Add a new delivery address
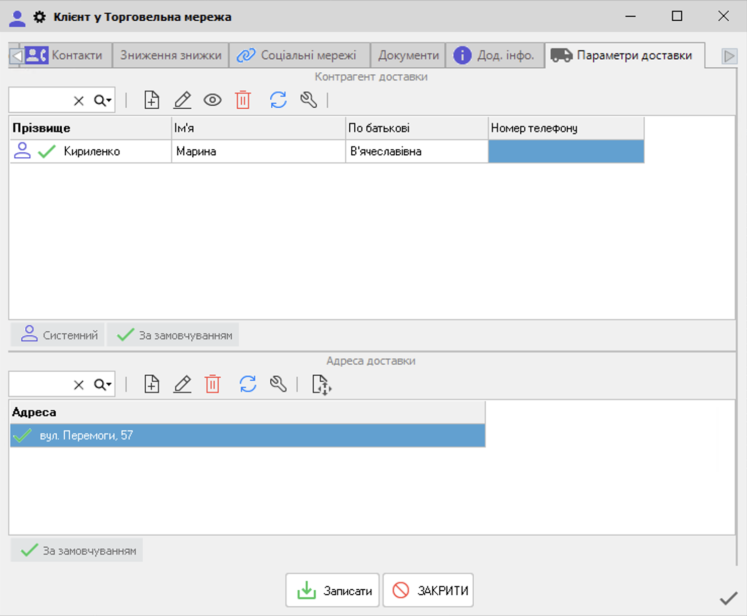 pyautogui.click(x=152, y=384)
